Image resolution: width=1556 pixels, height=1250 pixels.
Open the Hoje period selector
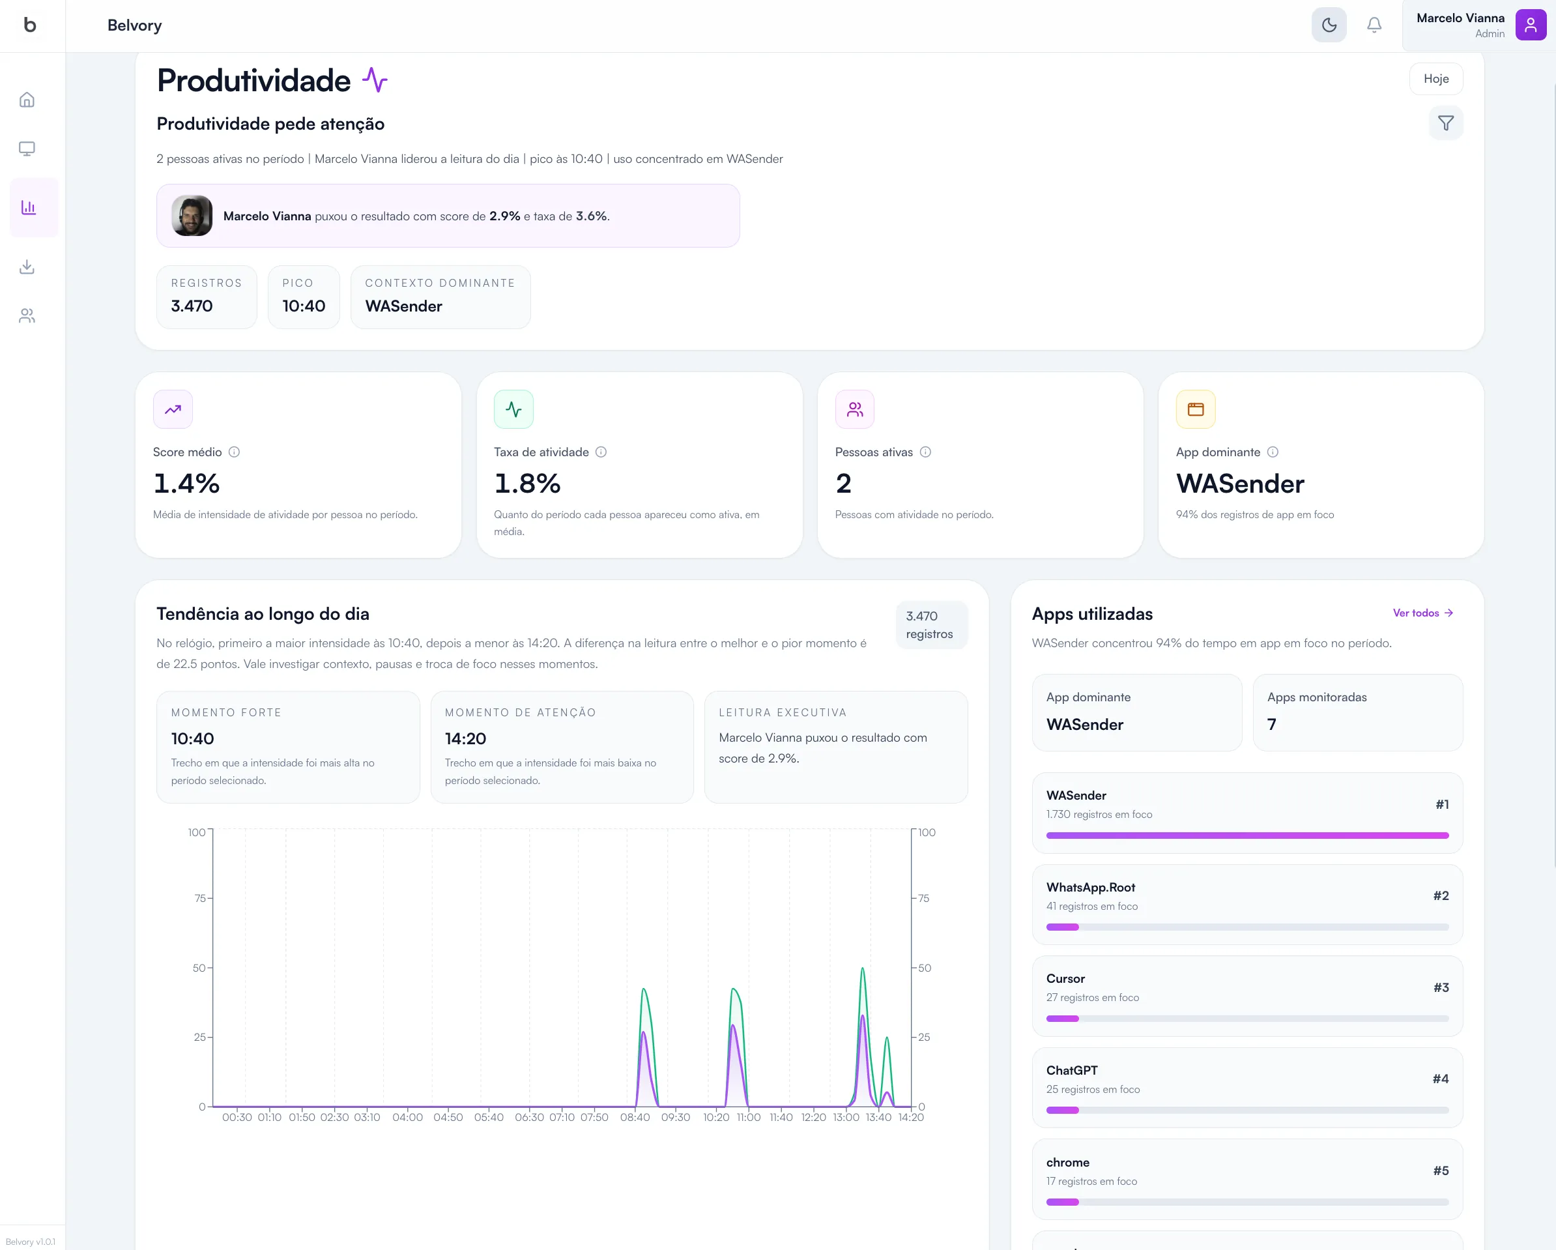[x=1435, y=79]
